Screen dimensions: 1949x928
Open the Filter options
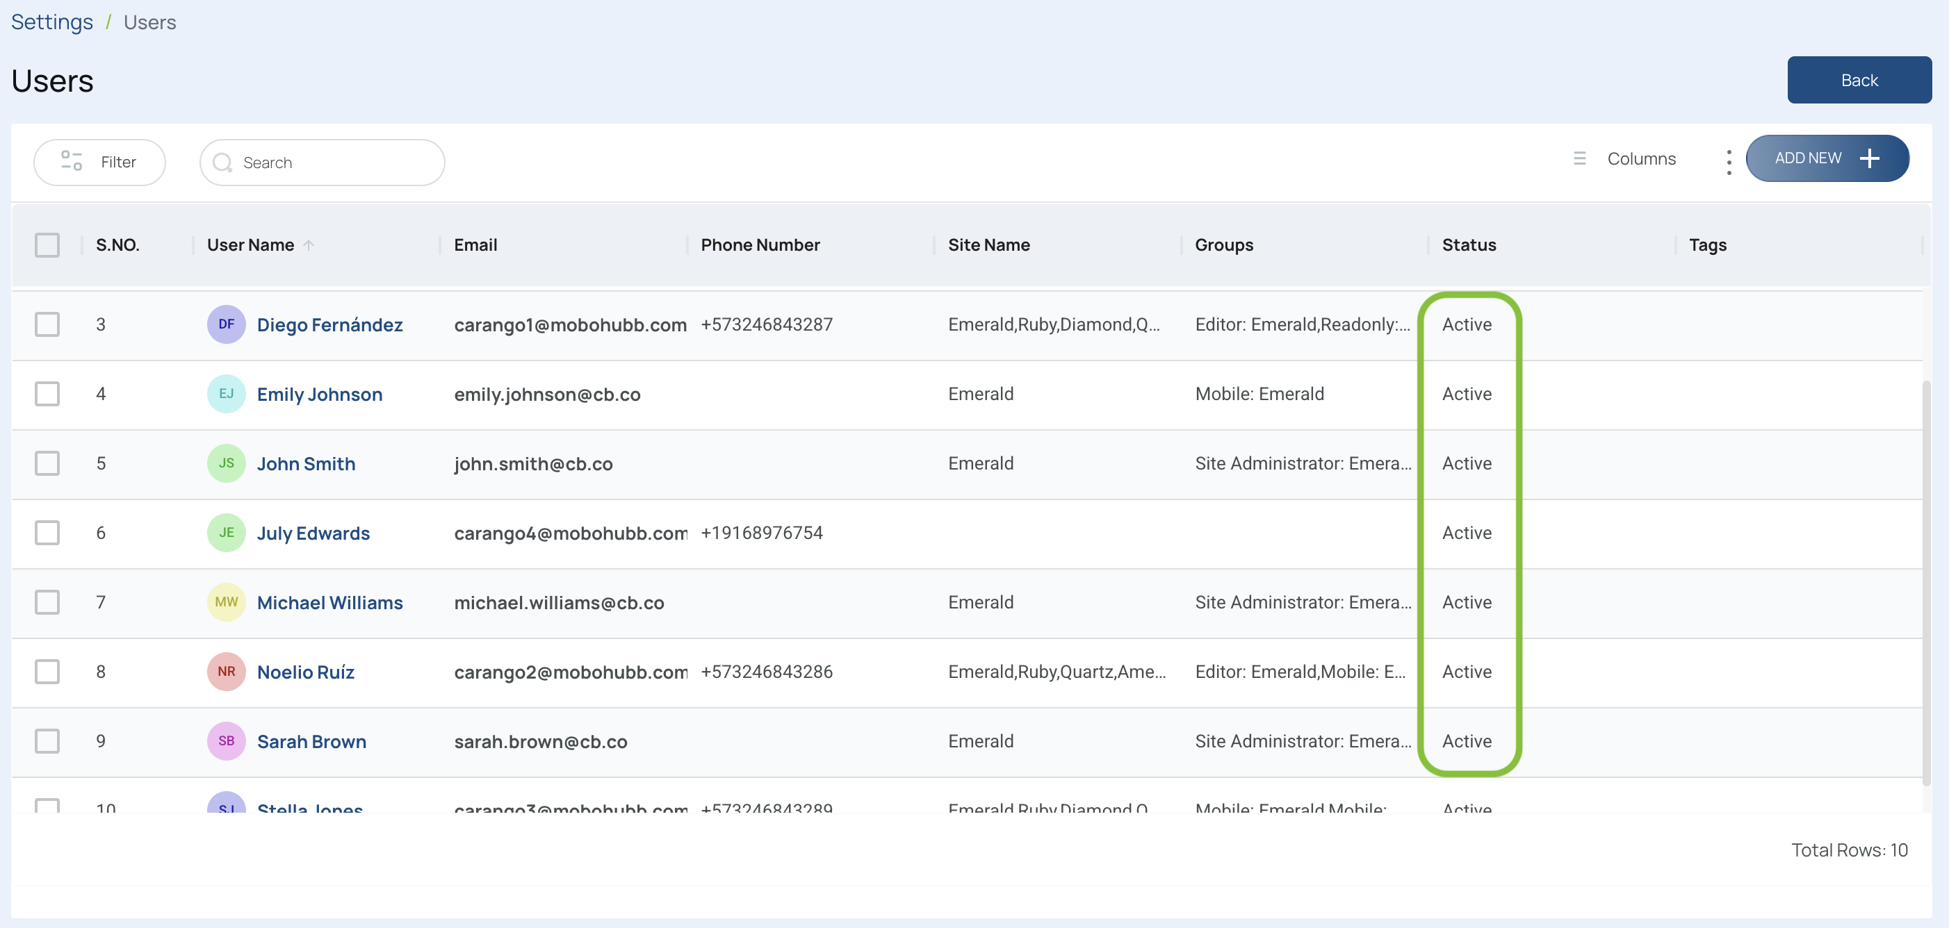pos(99,162)
